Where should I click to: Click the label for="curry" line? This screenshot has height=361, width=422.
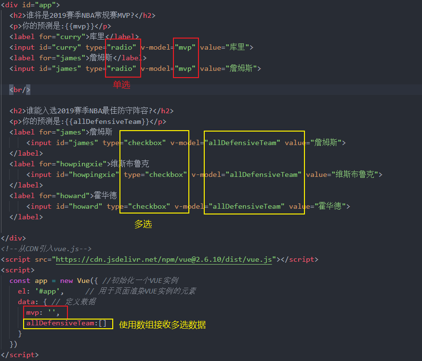(x=74, y=37)
